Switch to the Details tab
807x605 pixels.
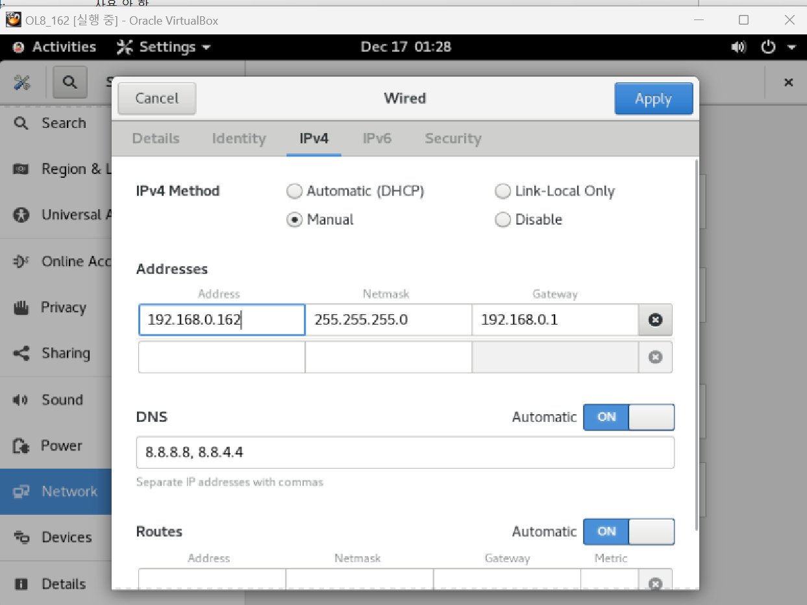(156, 138)
